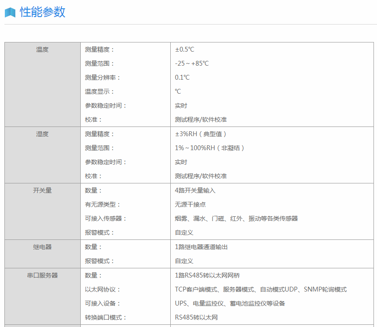377x327 pixels.
Task: Select the 温度显示 label
Action: pos(99,91)
